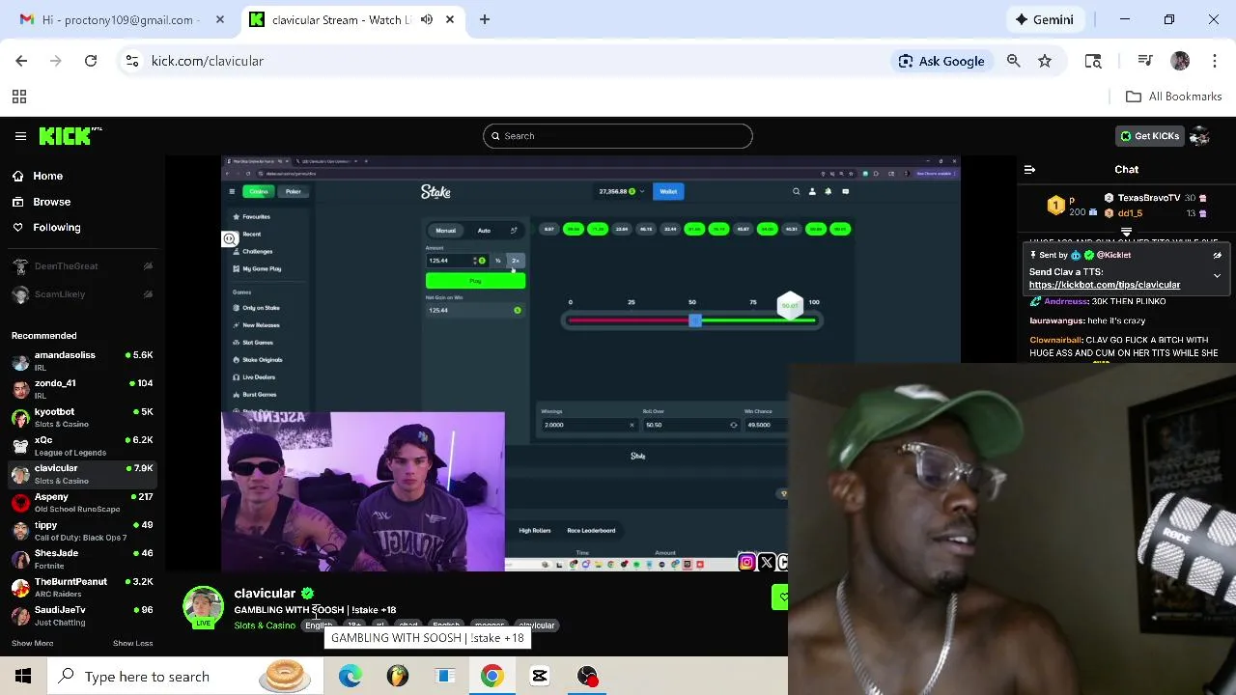Screen dimensions: 1236x695
Task: Go back in browser history
Action: [21, 61]
